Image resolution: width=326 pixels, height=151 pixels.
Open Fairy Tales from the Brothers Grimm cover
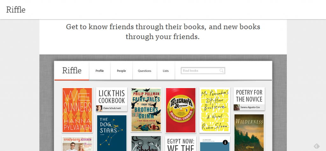[146, 109]
